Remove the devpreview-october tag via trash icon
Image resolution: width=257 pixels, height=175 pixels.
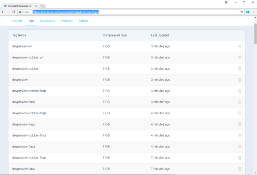[x=240, y=69]
